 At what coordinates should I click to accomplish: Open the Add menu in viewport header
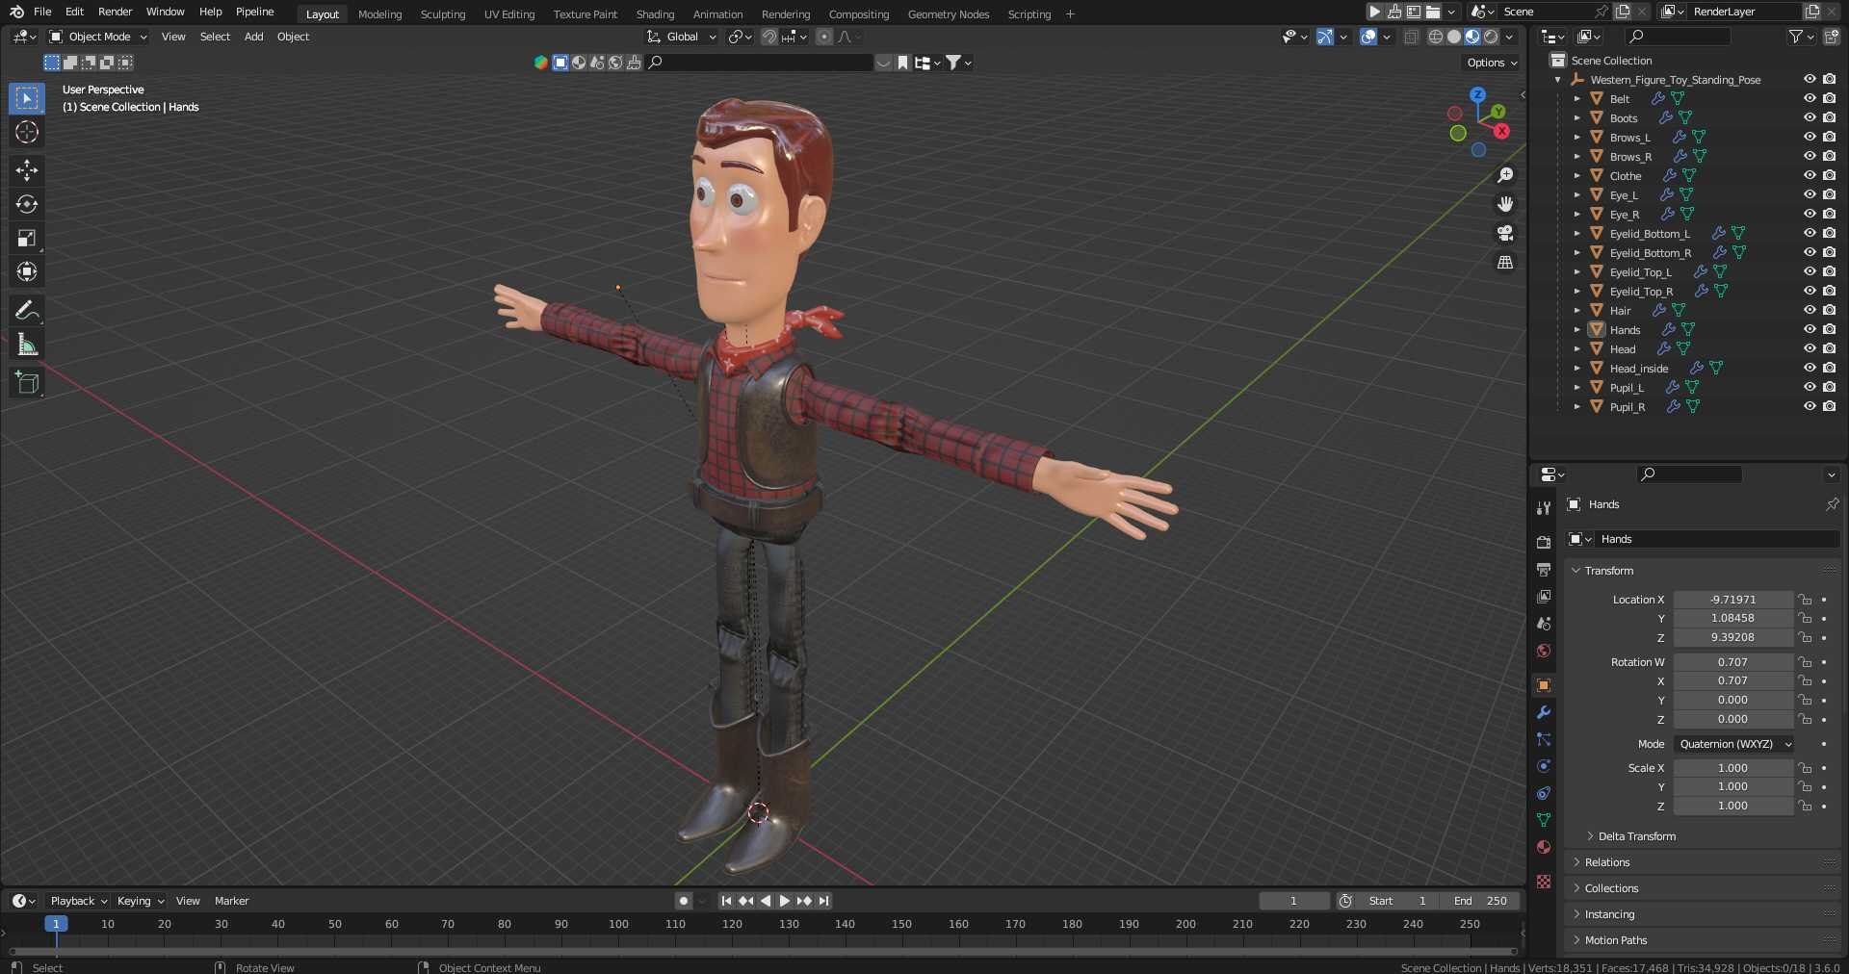tap(253, 37)
